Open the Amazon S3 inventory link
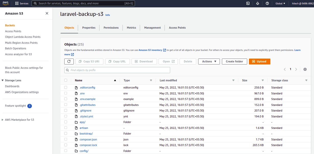The height and width of the screenshot is (154, 314). (x=150, y=50)
